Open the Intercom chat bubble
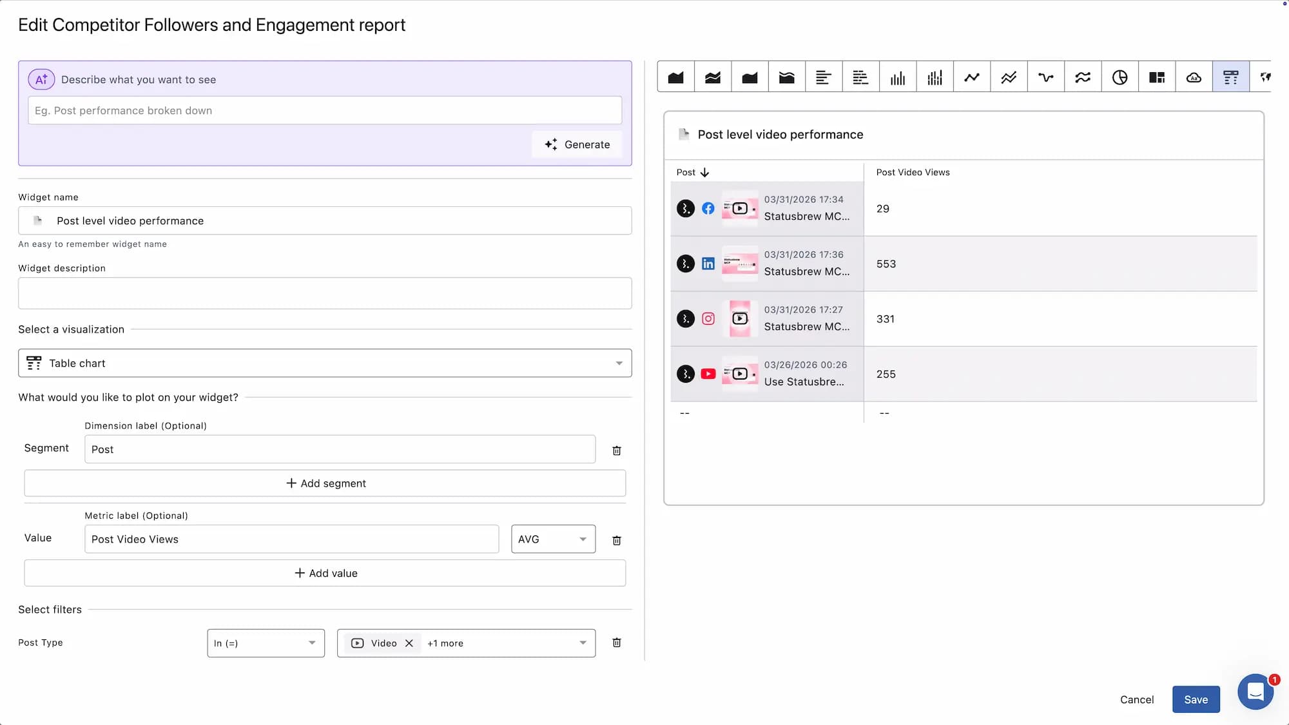 click(x=1255, y=691)
